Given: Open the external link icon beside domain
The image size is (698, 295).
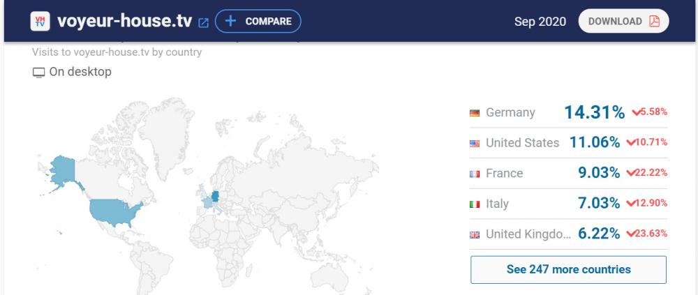Looking at the screenshot, I should (x=204, y=22).
